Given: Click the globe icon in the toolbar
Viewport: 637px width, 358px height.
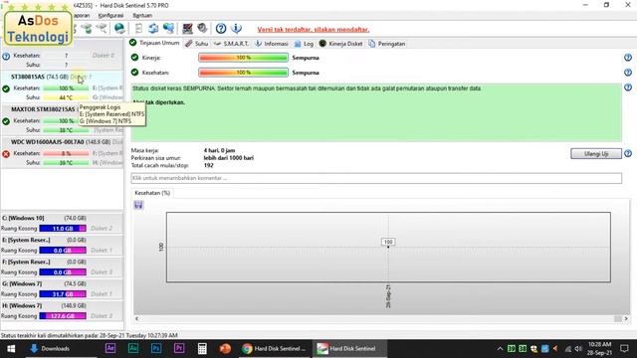Looking at the screenshot, I should point(119,28).
